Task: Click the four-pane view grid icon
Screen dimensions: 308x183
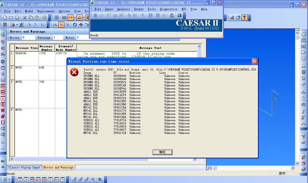Action: point(57,17)
